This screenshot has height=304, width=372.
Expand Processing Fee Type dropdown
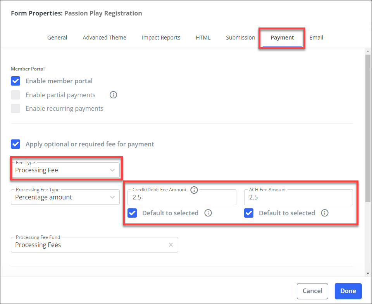click(x=65, y=197)
